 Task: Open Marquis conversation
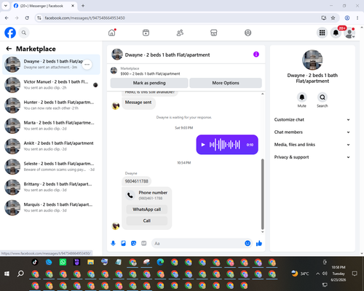[x=51, y=207]
